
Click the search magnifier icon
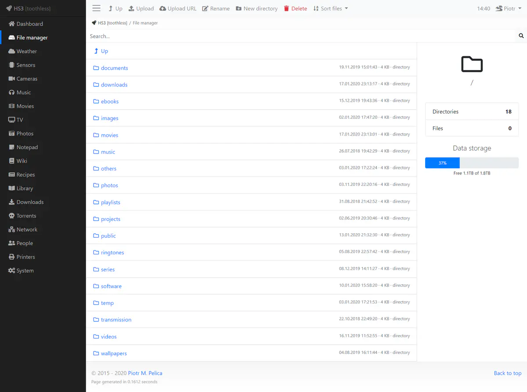tap(521, 36)
